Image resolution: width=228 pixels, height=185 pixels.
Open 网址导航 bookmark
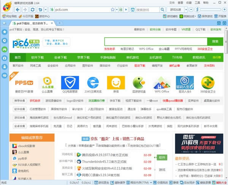pyautogui.click(x=9, y=16)
